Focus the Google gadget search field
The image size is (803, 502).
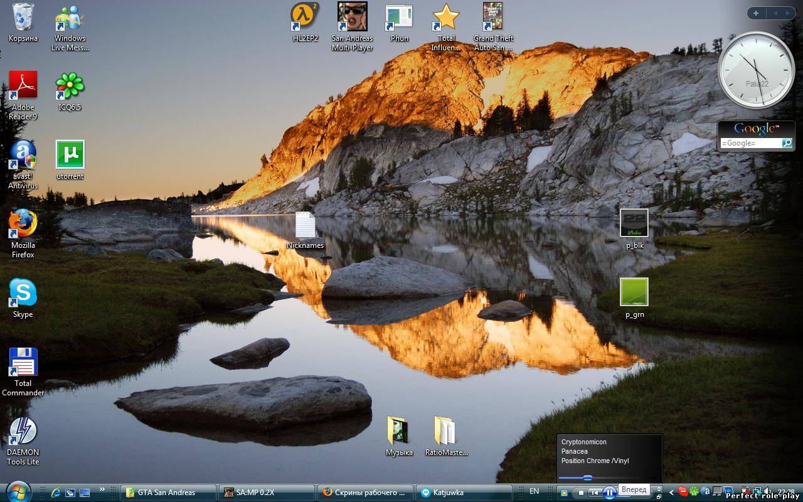pos(750,143)
